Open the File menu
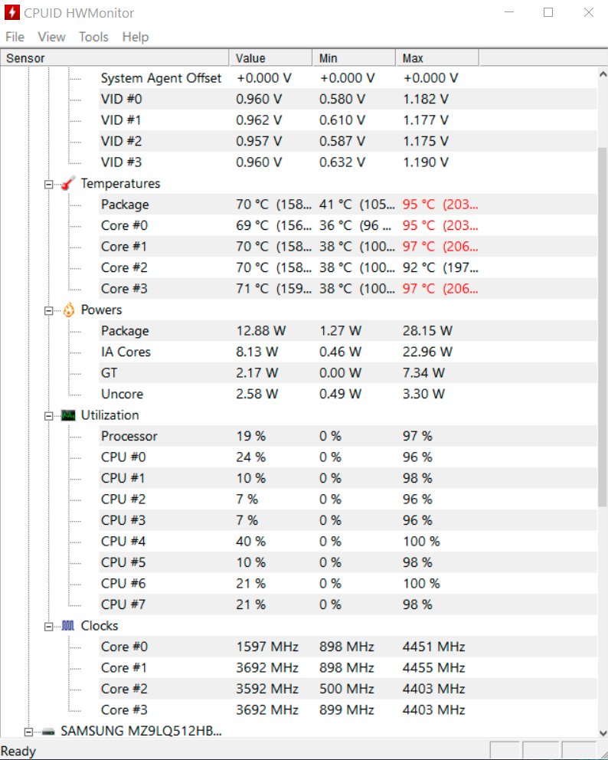 click(15, 37)
